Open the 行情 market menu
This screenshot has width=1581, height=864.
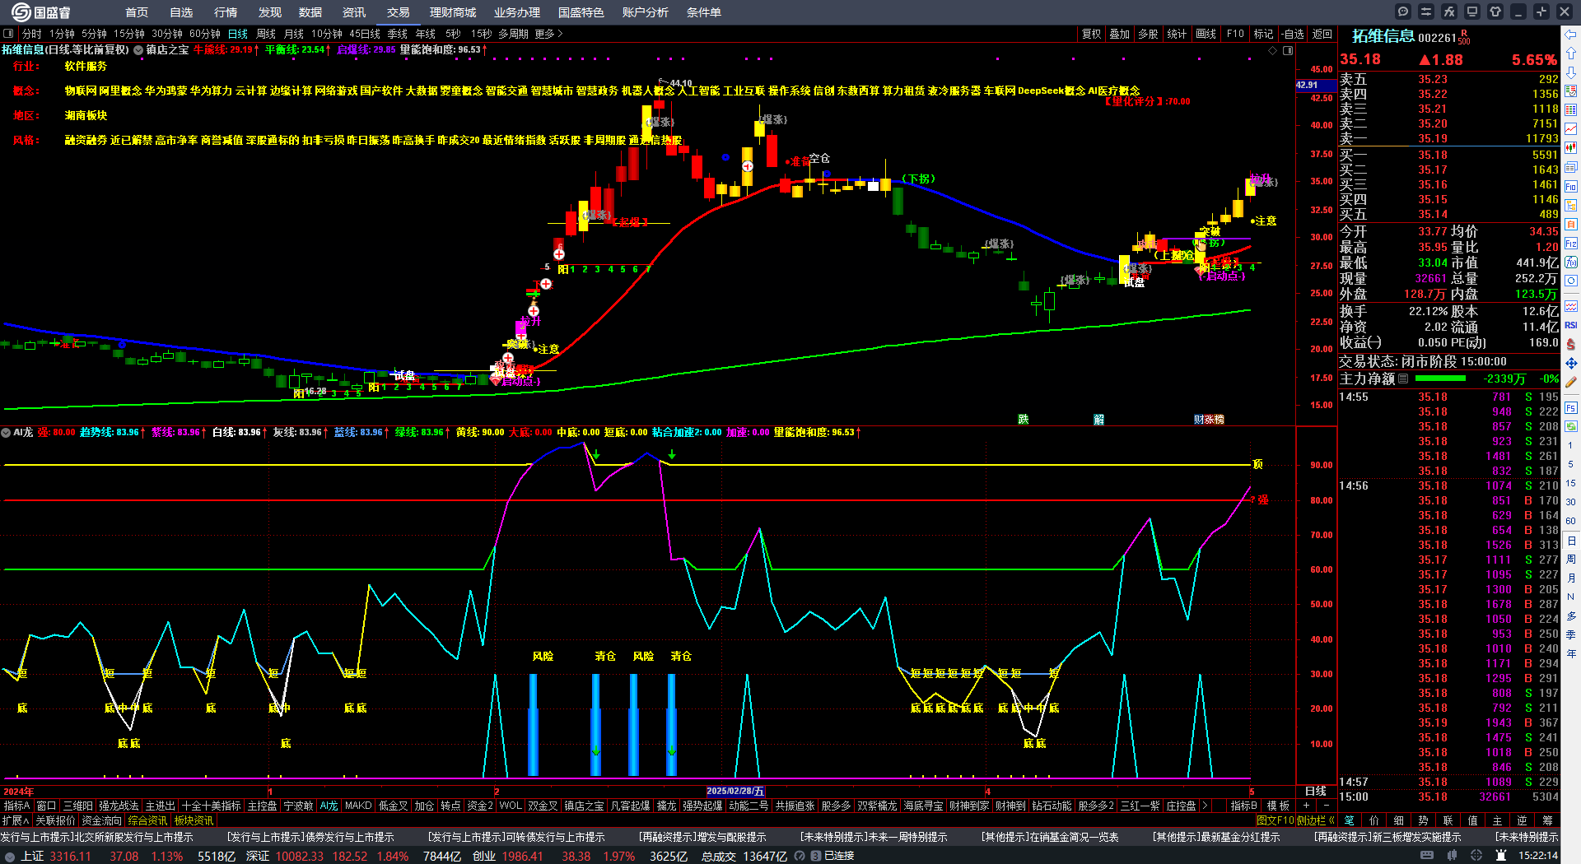click(x=226, y=12)
